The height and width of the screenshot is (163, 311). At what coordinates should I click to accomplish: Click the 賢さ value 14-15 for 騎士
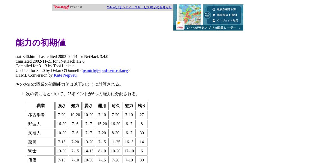[89, 151]
